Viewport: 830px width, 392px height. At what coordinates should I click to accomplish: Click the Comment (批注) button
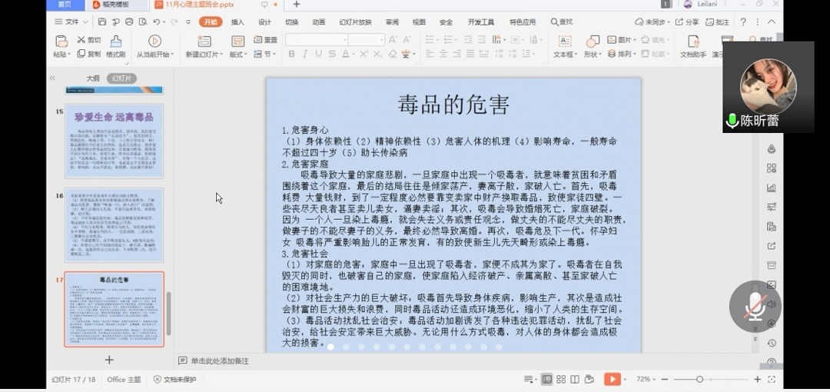click(718, 22)
